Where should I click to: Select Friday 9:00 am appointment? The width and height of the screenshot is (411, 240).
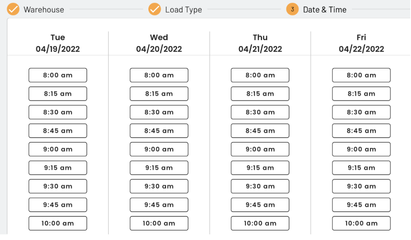click(361, 149)
